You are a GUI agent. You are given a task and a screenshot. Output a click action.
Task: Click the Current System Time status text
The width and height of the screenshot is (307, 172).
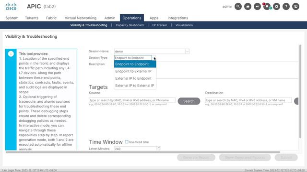(274, 170)
